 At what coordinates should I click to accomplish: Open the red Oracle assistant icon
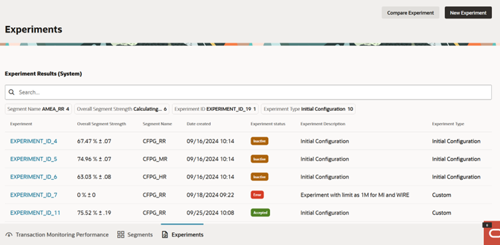point(492,233)
